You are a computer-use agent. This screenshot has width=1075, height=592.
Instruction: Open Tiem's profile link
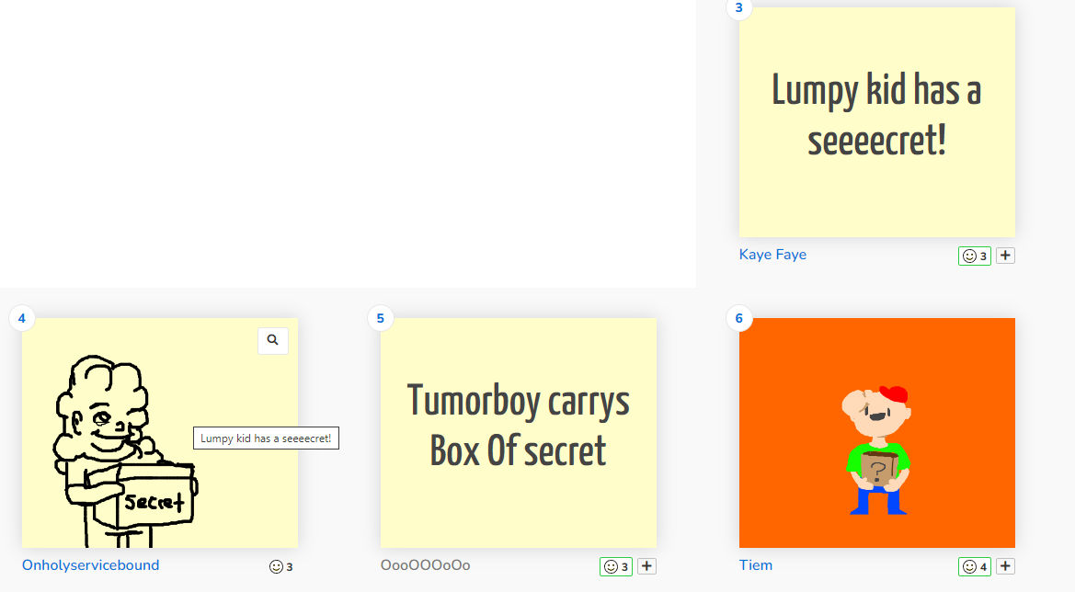point(756,565)
